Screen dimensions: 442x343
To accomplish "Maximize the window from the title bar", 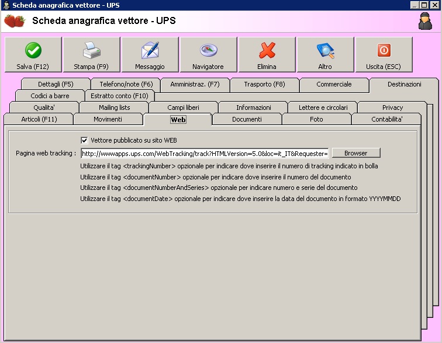I will (424, 5).
